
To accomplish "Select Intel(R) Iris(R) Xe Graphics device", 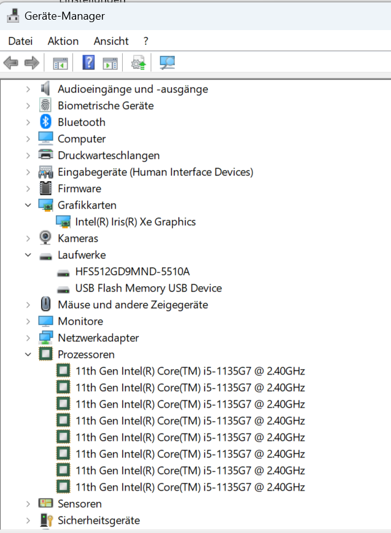I will point(136,222).
